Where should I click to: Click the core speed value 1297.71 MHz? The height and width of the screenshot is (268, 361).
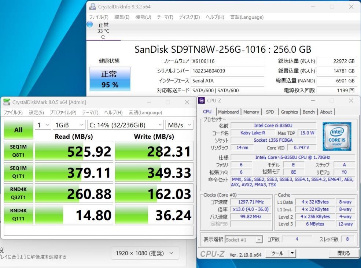tap(251, 202)
